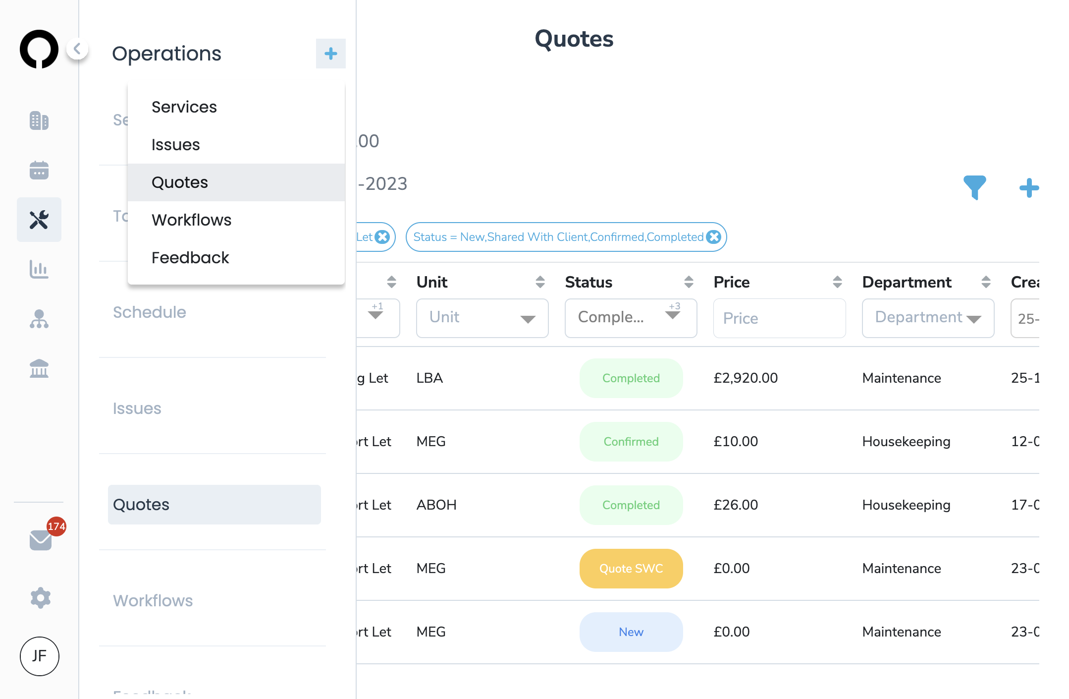The height and width of the screenshot is (699, 1069).
Task: Open the Unit filter dropdown
Action: [482, 318]
